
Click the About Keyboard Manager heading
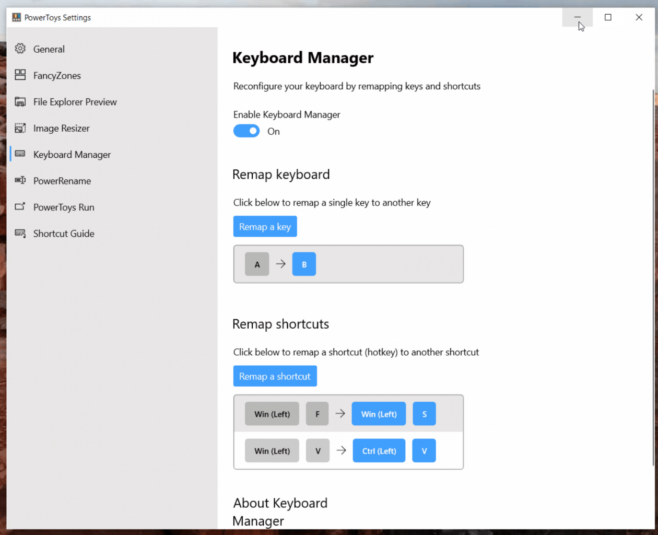(280, 512)
